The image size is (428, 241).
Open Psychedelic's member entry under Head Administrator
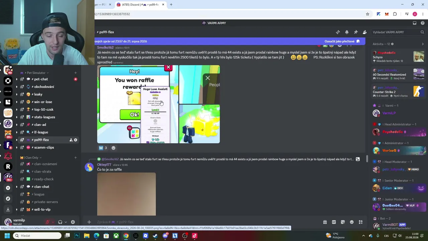399,132
